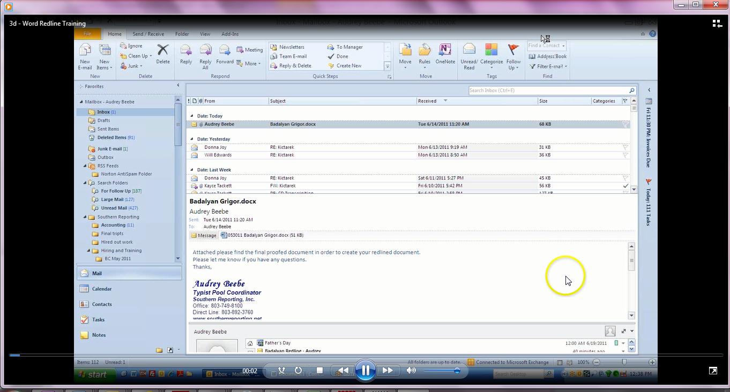Open Filter E-mail dropdown

click(548, 66)
